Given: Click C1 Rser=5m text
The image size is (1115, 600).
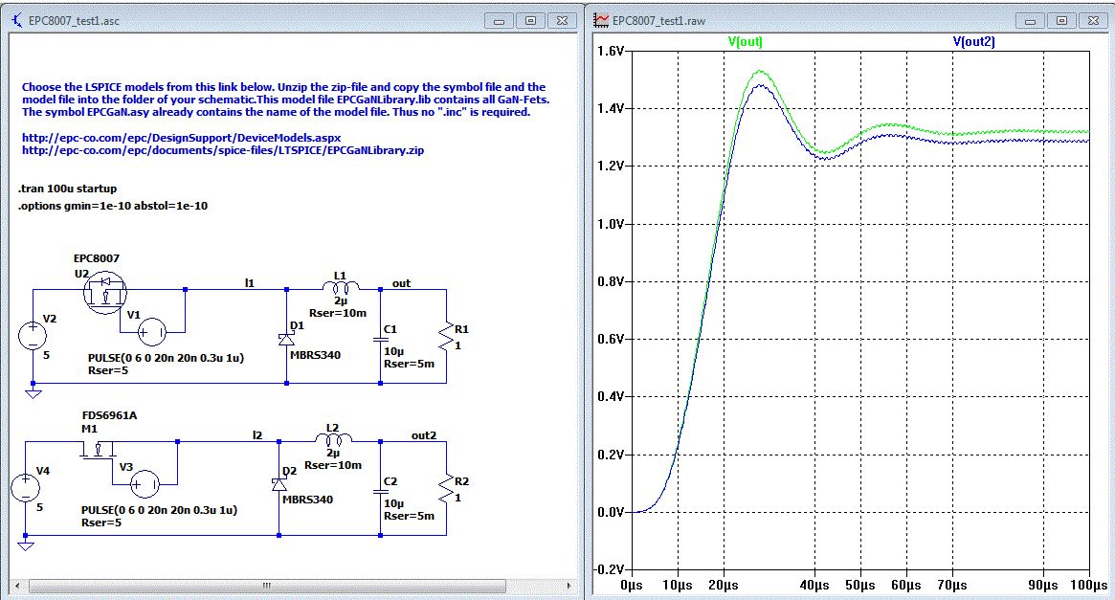Looking at the screenshot, I should click(x=409, y=364).
